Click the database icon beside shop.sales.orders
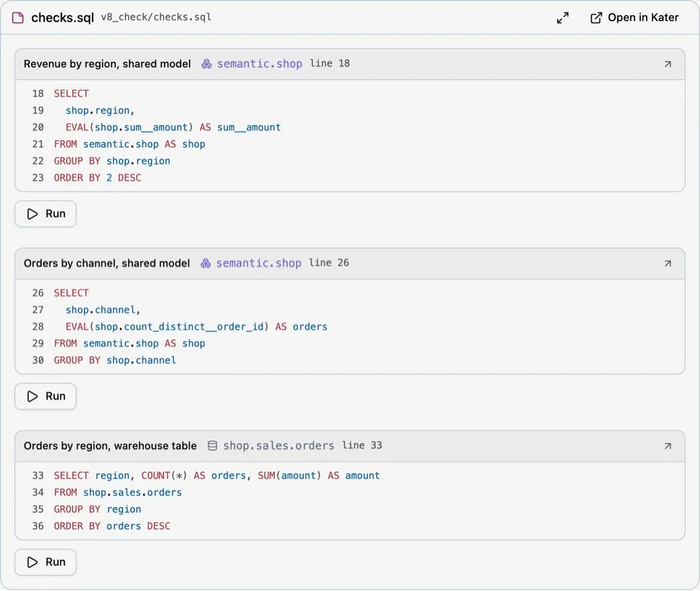 213,446
